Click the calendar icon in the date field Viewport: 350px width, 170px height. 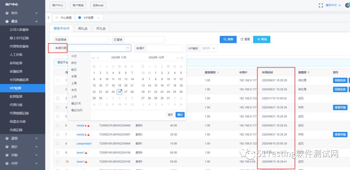(127, 48)
